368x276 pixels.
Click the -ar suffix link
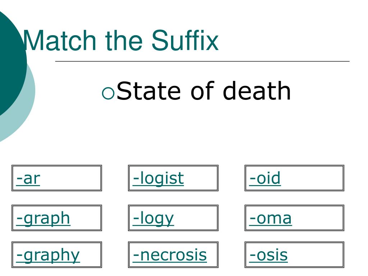(x=28, y=178)
